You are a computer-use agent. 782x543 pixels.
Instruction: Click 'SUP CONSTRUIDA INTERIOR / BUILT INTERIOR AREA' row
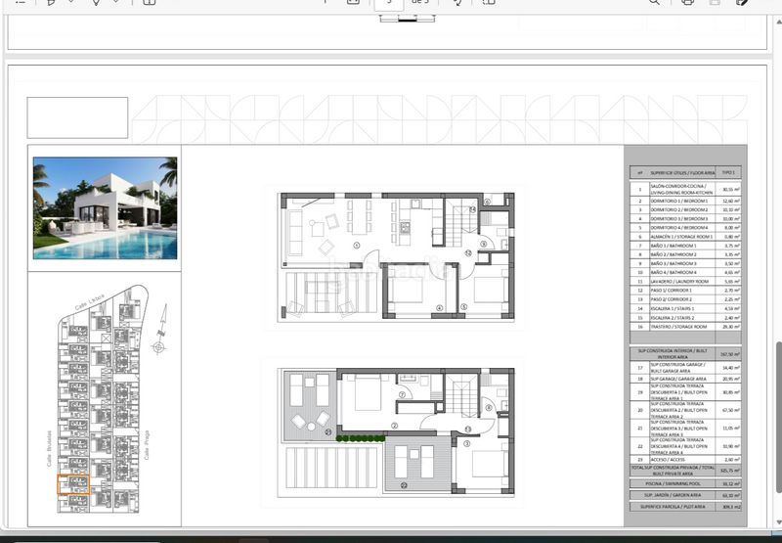point(685,354)
